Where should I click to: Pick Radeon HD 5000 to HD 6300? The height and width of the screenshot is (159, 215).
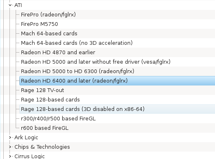click(77, 71)
